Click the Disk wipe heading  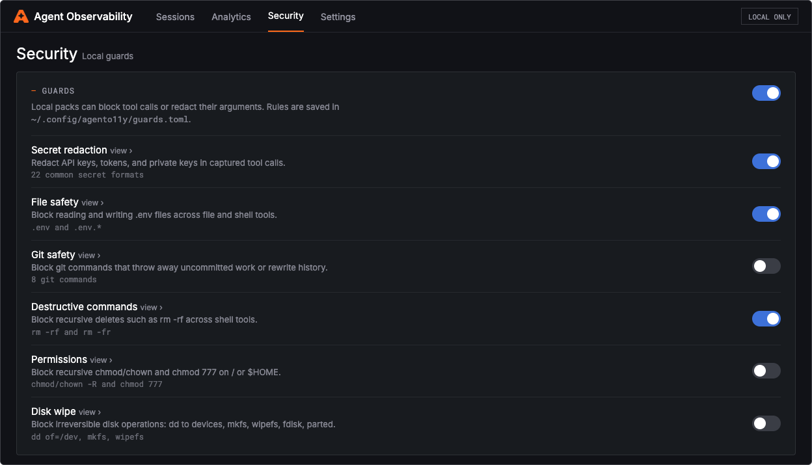(53, 412)
